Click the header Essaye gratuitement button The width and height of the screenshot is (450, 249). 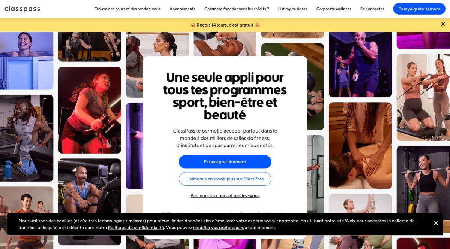pos(419,9)
